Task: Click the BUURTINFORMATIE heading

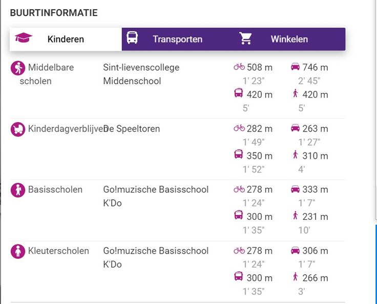Action: coord(54,13)
